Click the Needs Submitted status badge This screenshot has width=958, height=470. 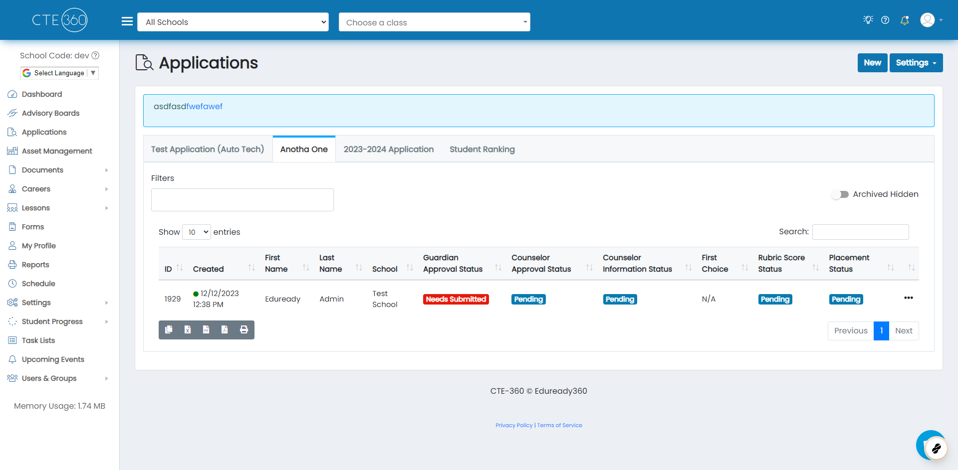click(456, 299)
